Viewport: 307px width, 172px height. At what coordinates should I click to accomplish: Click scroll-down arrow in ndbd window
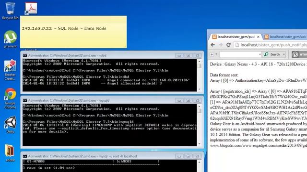[x=200, y=89]
